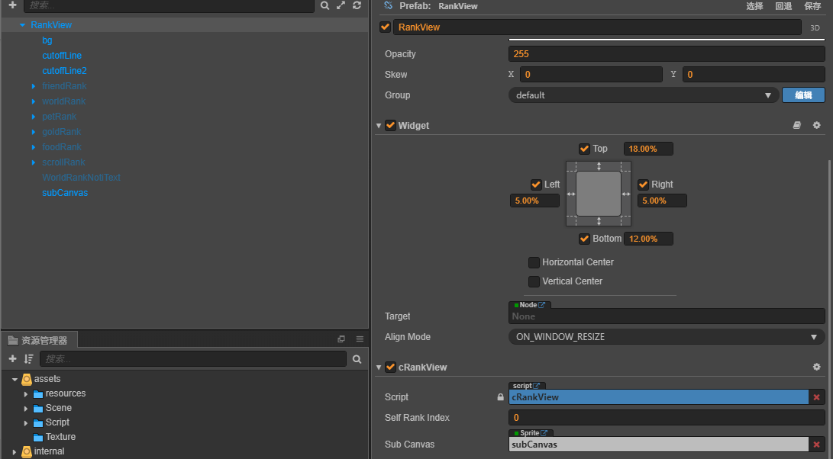The width and height of the screenshot is (833, 459).
Task: Click the blue 编辑 group edit button
Action: pyautogui.click(x=803, y=95)
